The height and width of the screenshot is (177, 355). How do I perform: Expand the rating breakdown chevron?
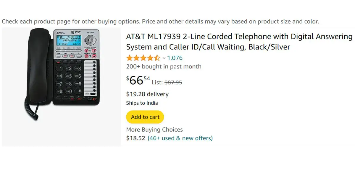pos(164,58)
